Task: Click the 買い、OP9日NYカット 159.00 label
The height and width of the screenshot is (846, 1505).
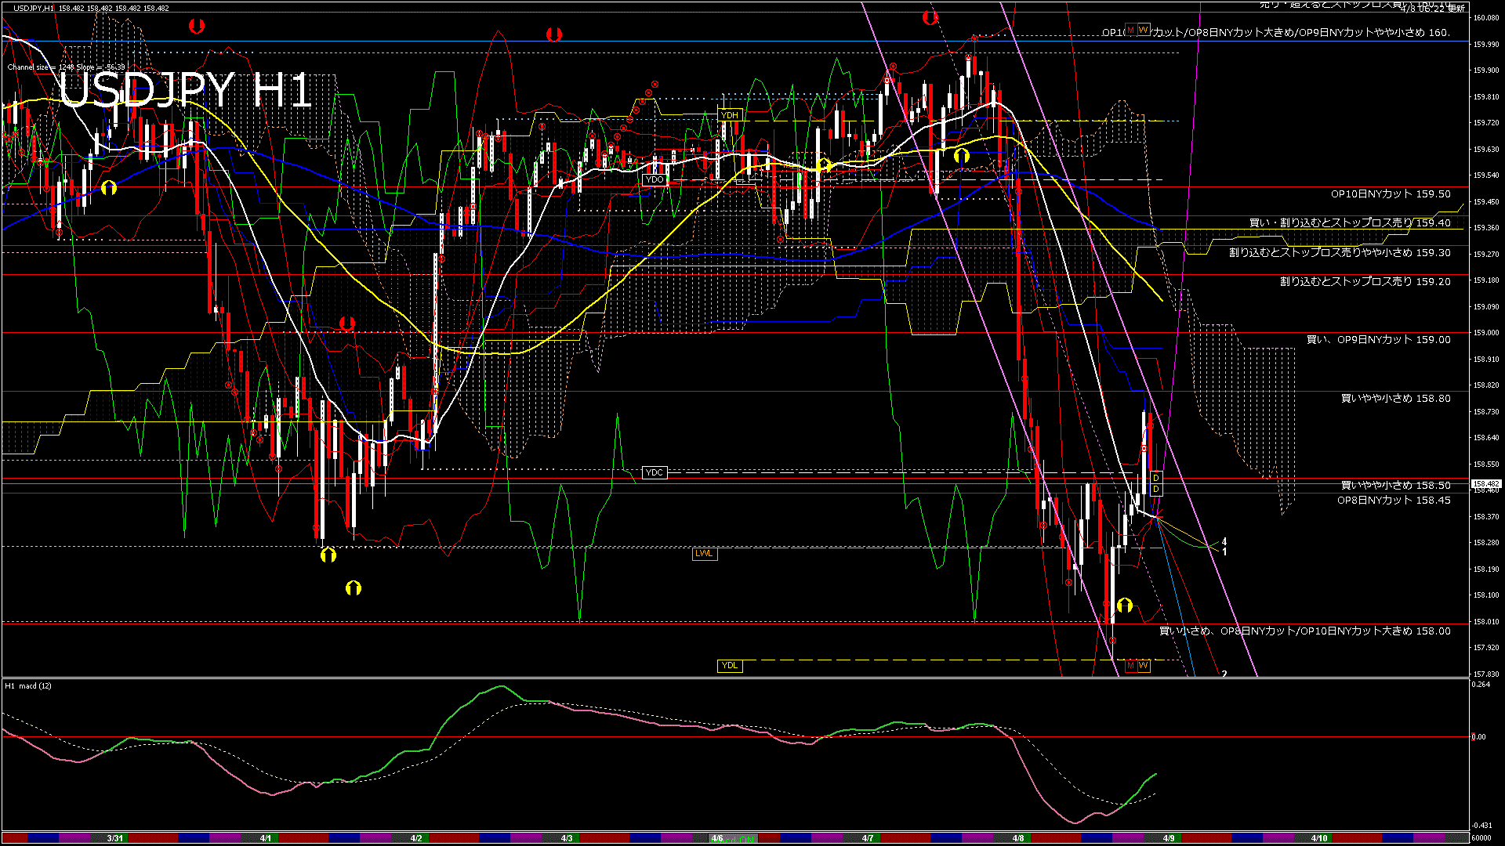Action: (1378, 339)
